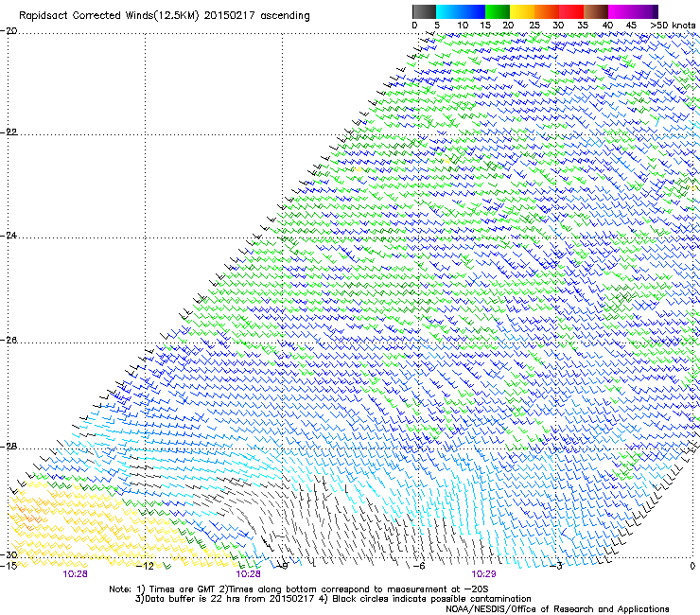Click the NOAA/NESDIS Office of Research credit

[x=557, y=608]
